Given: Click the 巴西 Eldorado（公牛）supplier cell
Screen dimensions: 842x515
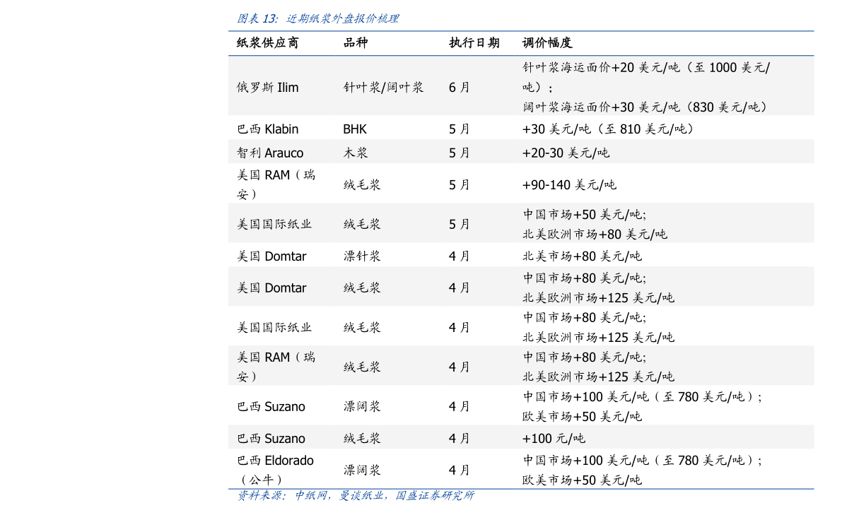Looking at the screenshot, I should click(x=276, y=469).
